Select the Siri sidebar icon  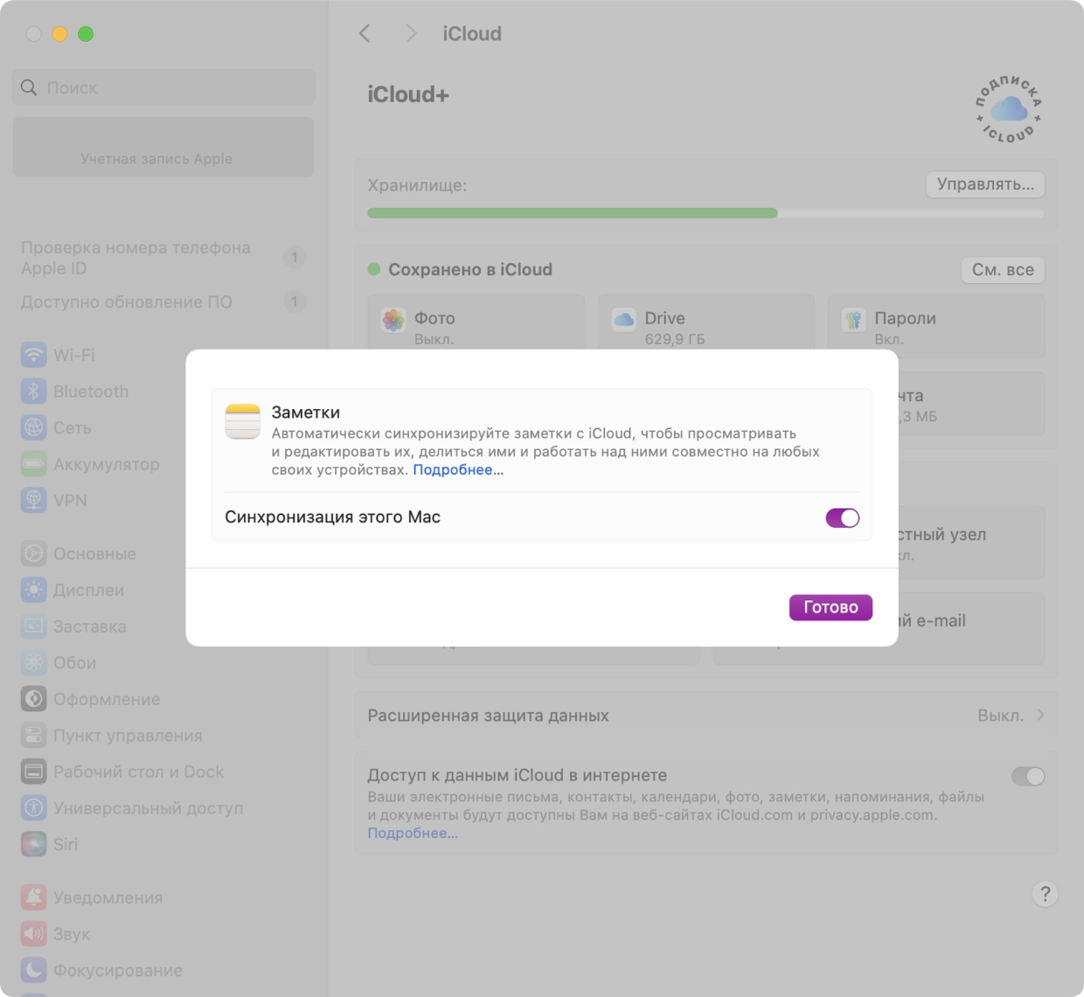(33, 844)
